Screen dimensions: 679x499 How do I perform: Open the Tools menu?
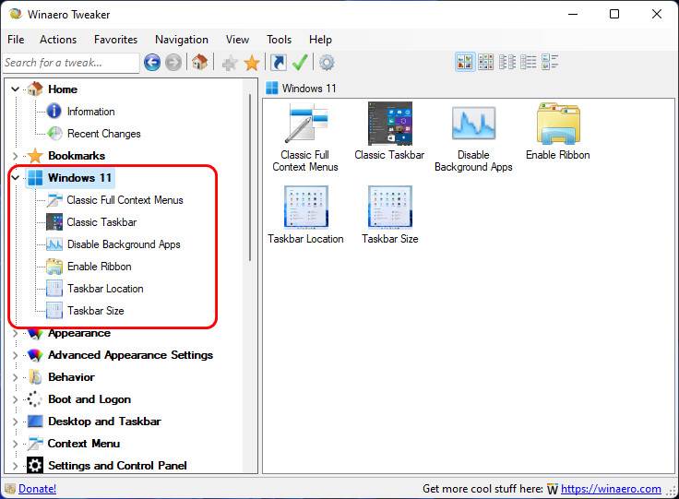click(x=279, y=40)
